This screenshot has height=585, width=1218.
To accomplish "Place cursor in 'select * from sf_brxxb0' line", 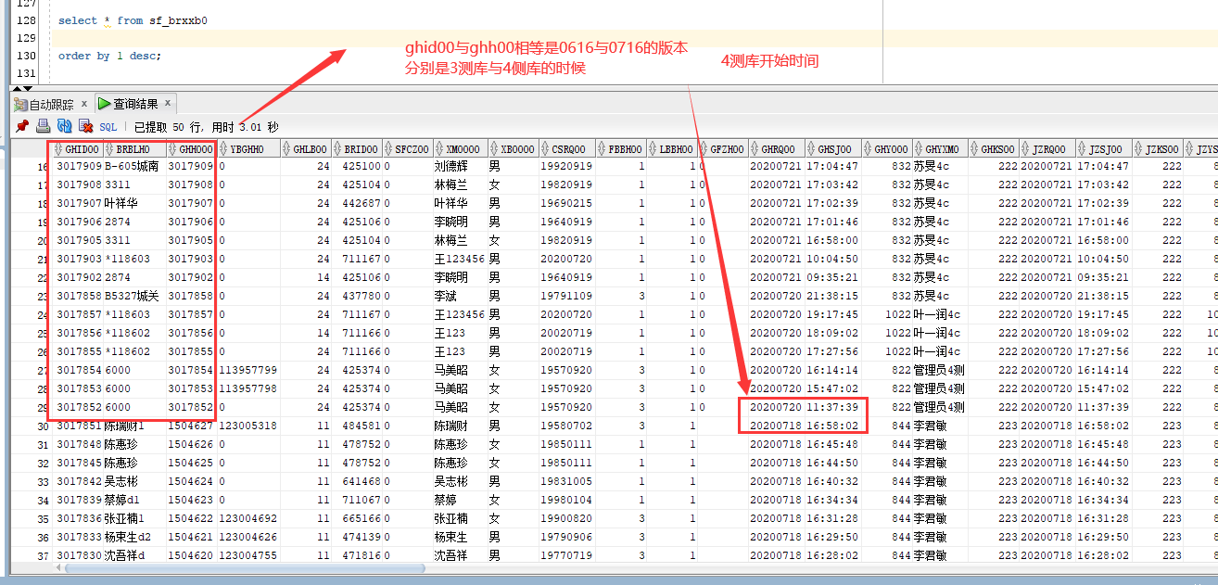I will 133,19.
